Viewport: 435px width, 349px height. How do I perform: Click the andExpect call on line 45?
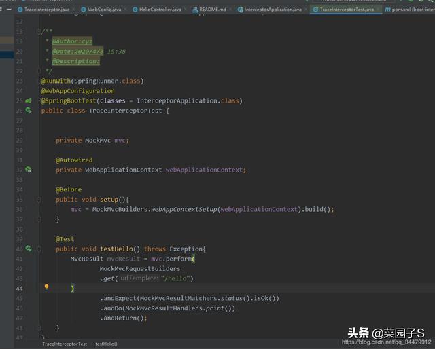point(120,298)
